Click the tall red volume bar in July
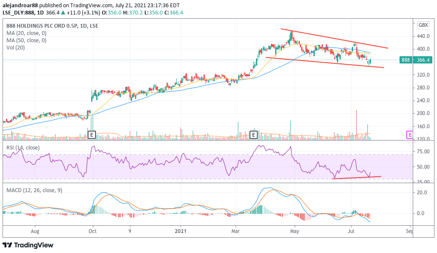437x253 pixels. click(356, 125)
